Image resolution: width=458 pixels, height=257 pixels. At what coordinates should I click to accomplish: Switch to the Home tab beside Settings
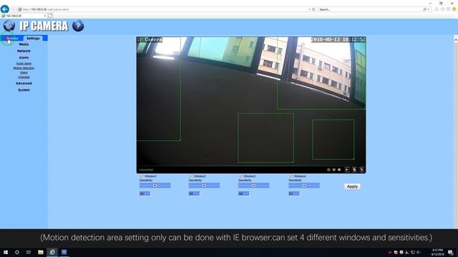click(12, 38)
